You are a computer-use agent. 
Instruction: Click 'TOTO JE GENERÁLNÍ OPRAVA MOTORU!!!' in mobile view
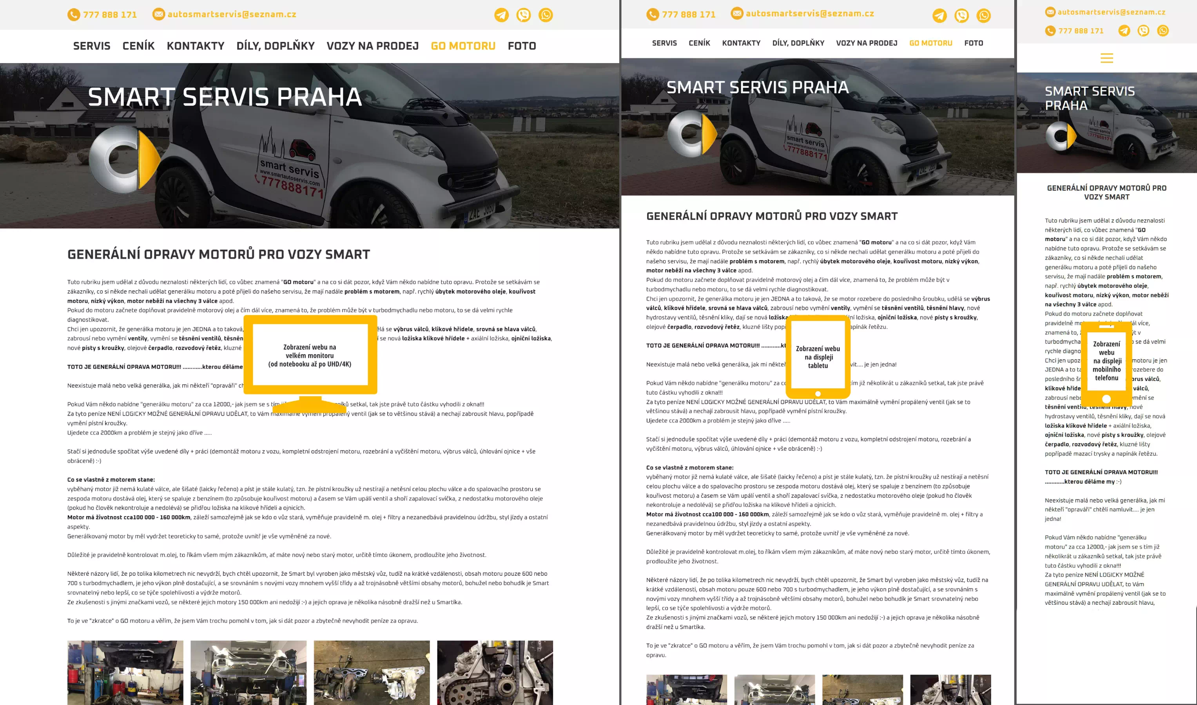point(1101,472)
